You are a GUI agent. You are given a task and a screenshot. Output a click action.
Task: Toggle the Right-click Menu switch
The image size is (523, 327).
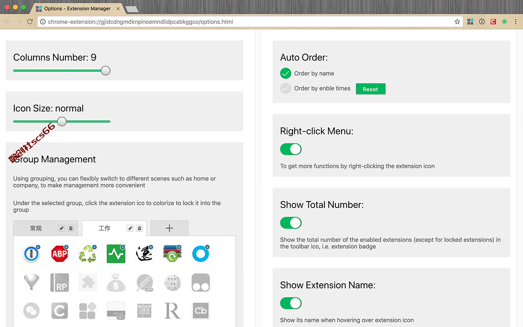291,149
